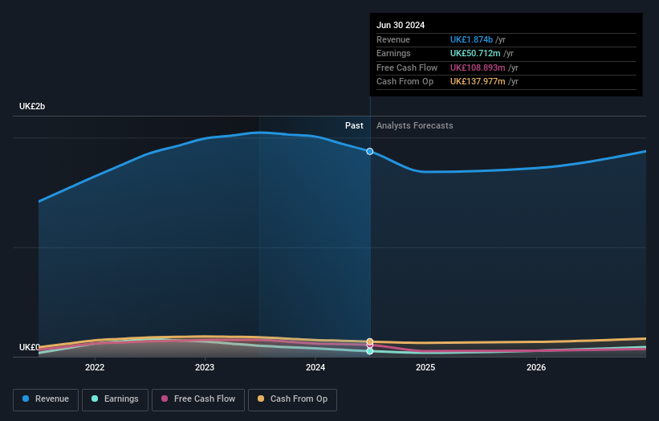Click the 2026 x-axis label

tap(536, 367)
